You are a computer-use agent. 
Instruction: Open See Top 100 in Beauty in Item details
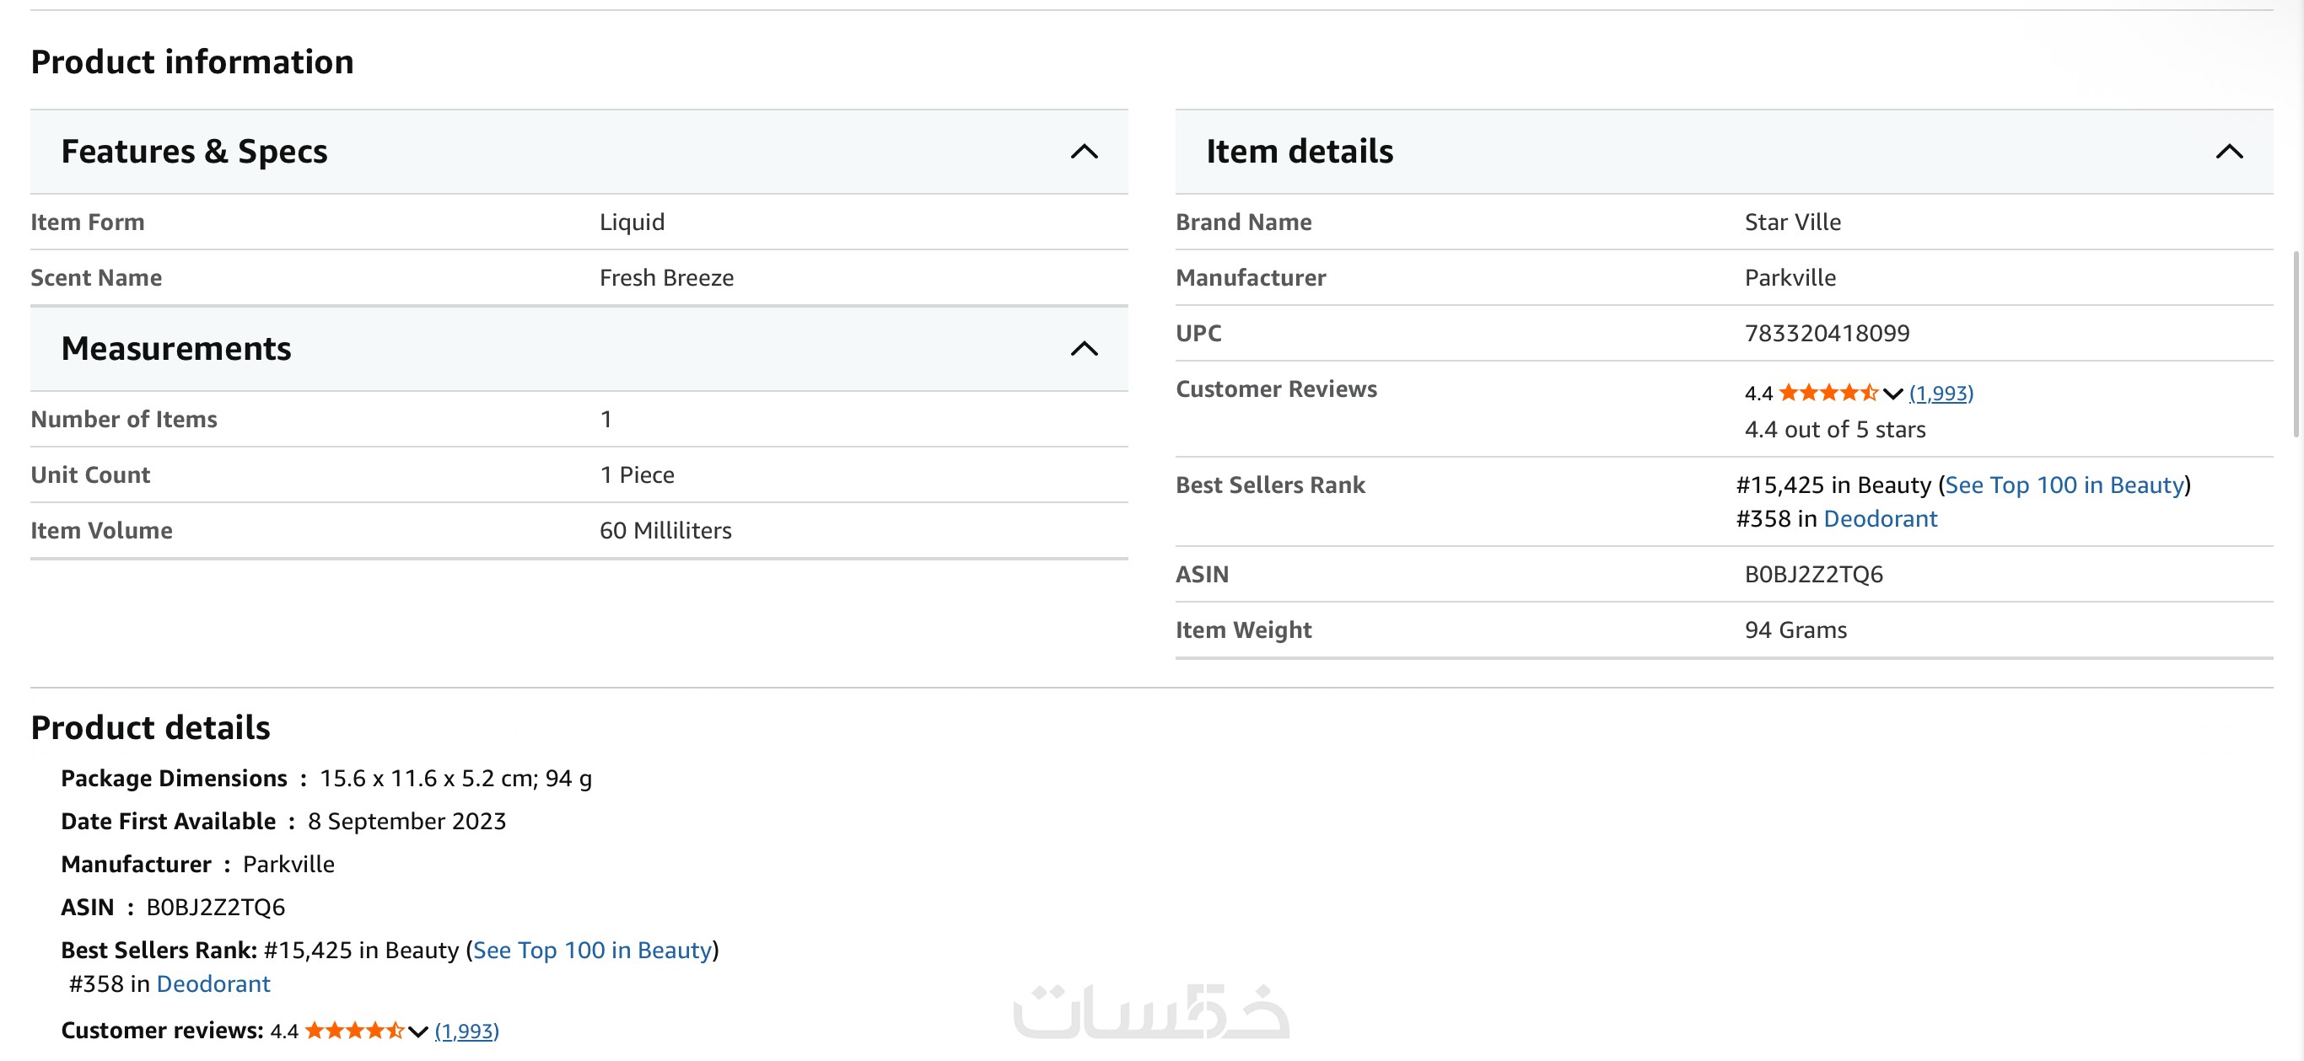coord(2064,485)
